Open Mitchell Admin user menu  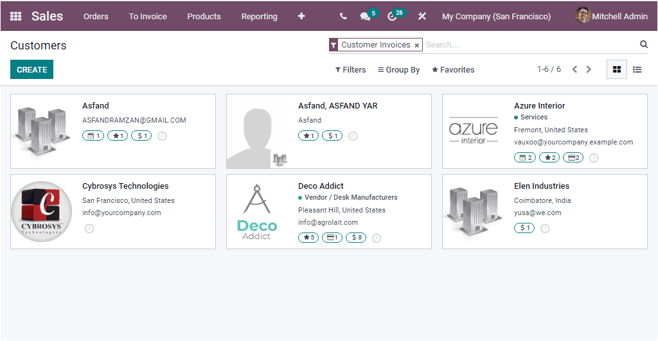click(x=612, y=16)
